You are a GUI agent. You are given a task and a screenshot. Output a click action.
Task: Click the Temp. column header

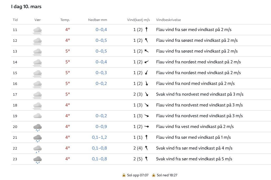65,20
